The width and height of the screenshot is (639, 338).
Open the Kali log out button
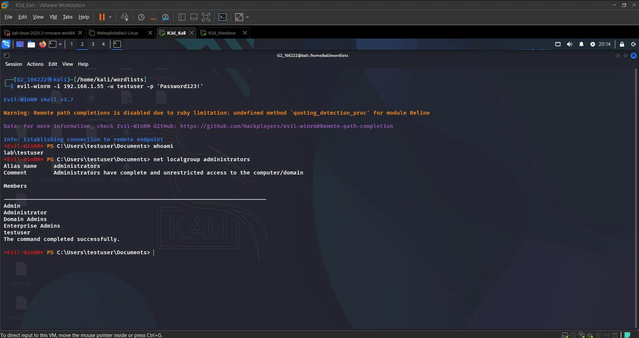pyautogui.click(x=633, y=44)
